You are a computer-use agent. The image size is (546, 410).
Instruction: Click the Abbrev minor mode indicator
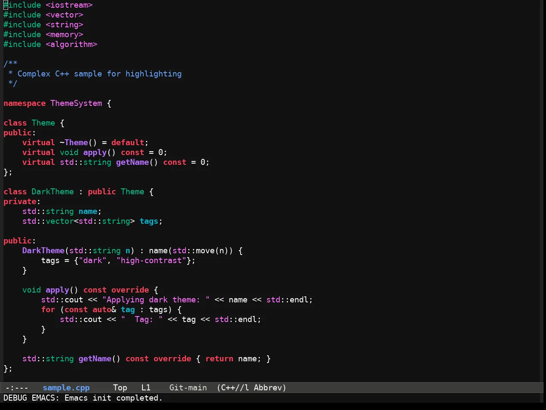(x=270, y=388)
